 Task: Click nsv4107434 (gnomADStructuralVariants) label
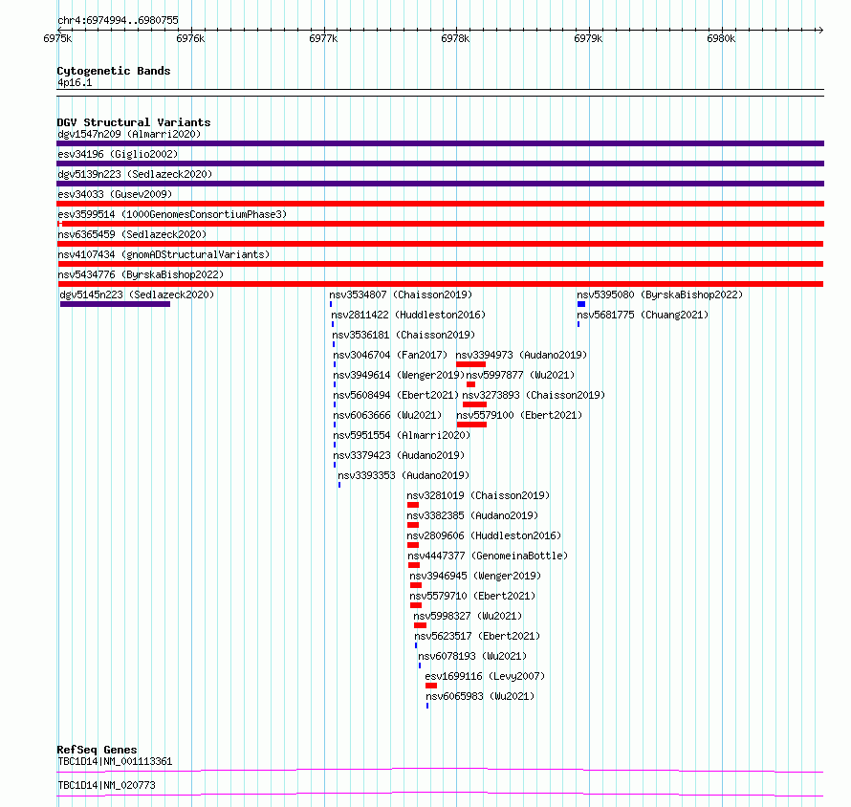pos(164,254)
